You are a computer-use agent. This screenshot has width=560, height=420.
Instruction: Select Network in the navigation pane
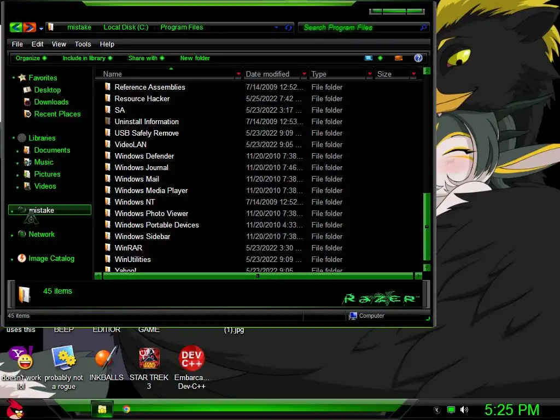click(x=42, y=234)
